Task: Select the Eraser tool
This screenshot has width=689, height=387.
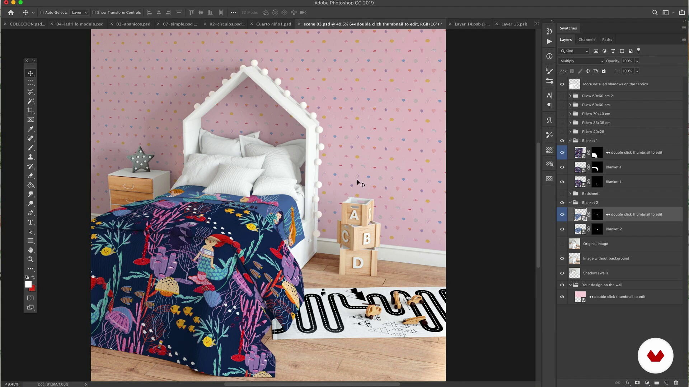Action: click(x=31, y=176)
